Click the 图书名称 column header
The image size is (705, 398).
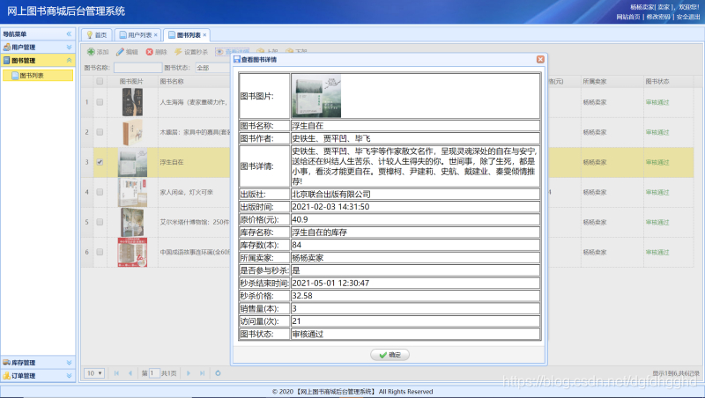tap(172, 81)
